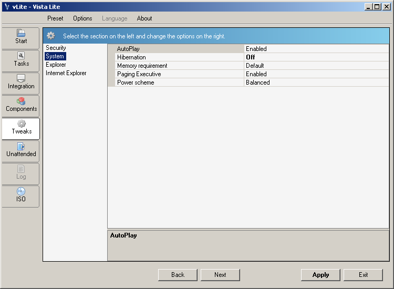Open the Log page

(20, 174)
